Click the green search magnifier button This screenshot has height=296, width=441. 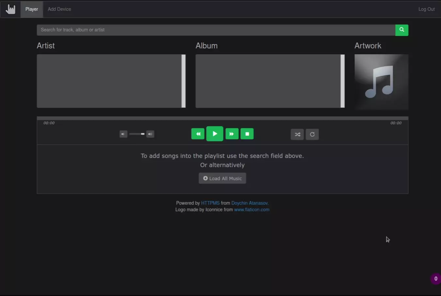(x=402, y=30)
